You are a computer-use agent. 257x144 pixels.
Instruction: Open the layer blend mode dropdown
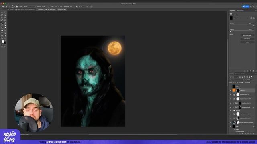point(236,80)
